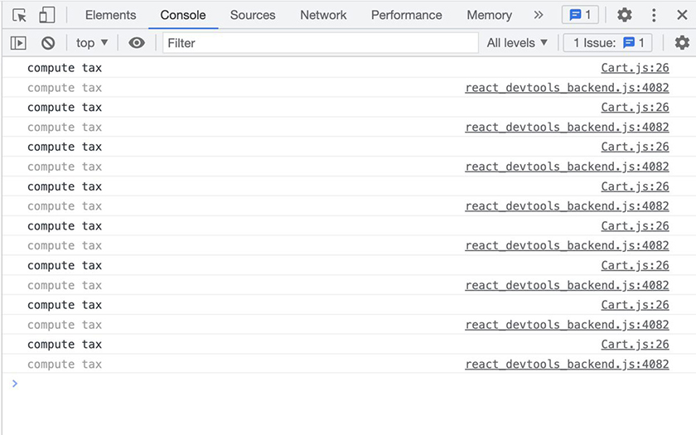Show more tabs with the chevron
Image resolution: width=696 pixels, height=435 pixels.
[539, 15]
